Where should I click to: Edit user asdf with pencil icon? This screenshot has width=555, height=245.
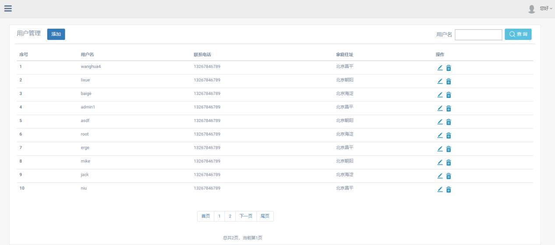click(440, 122)
